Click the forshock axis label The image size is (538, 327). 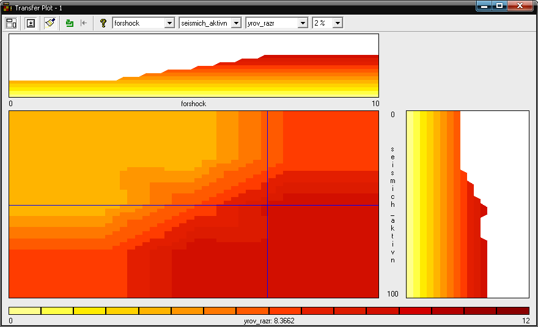(194, 104)
